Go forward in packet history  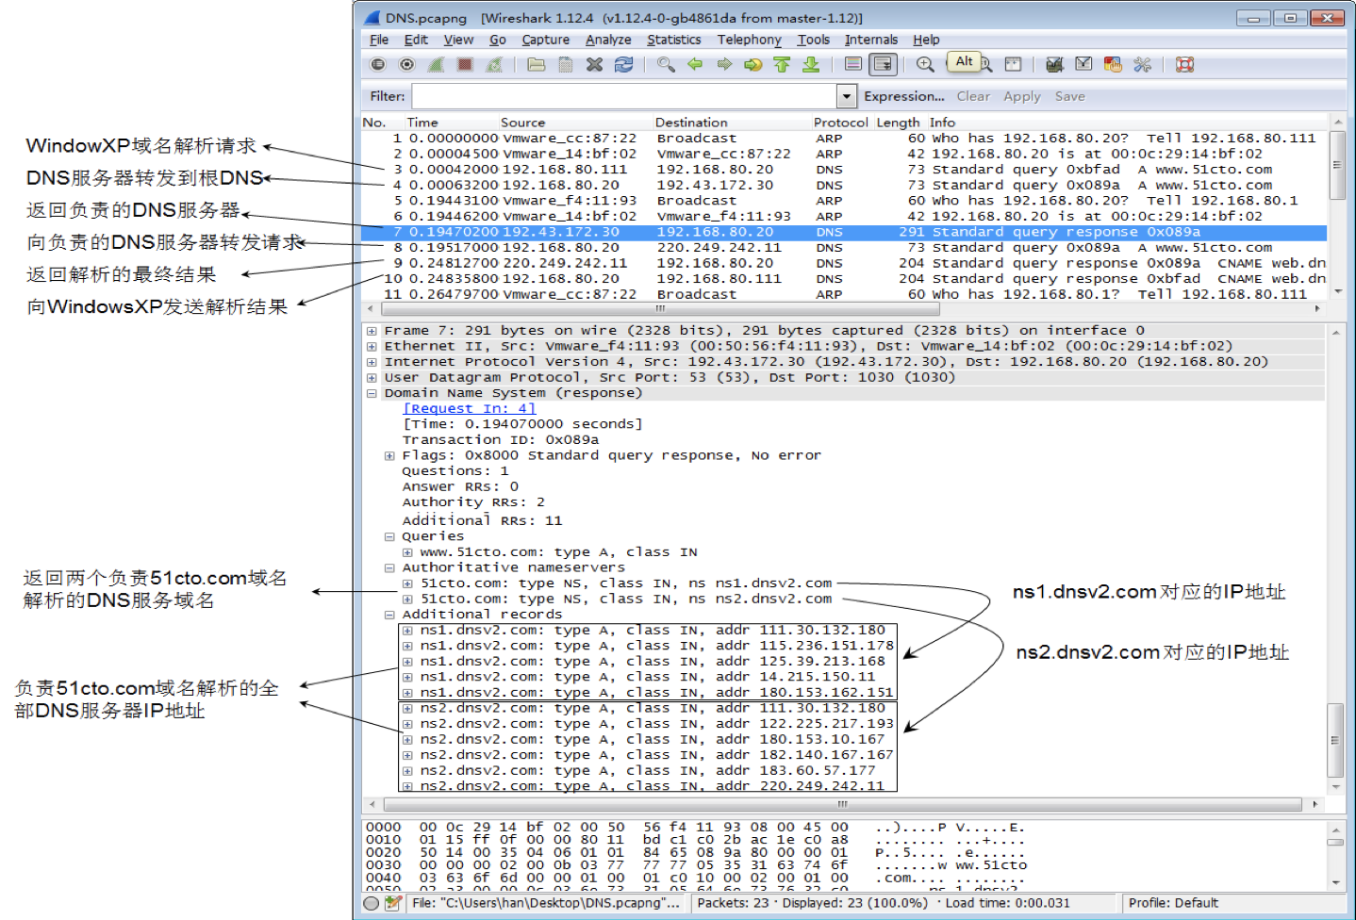coord(724,65)
